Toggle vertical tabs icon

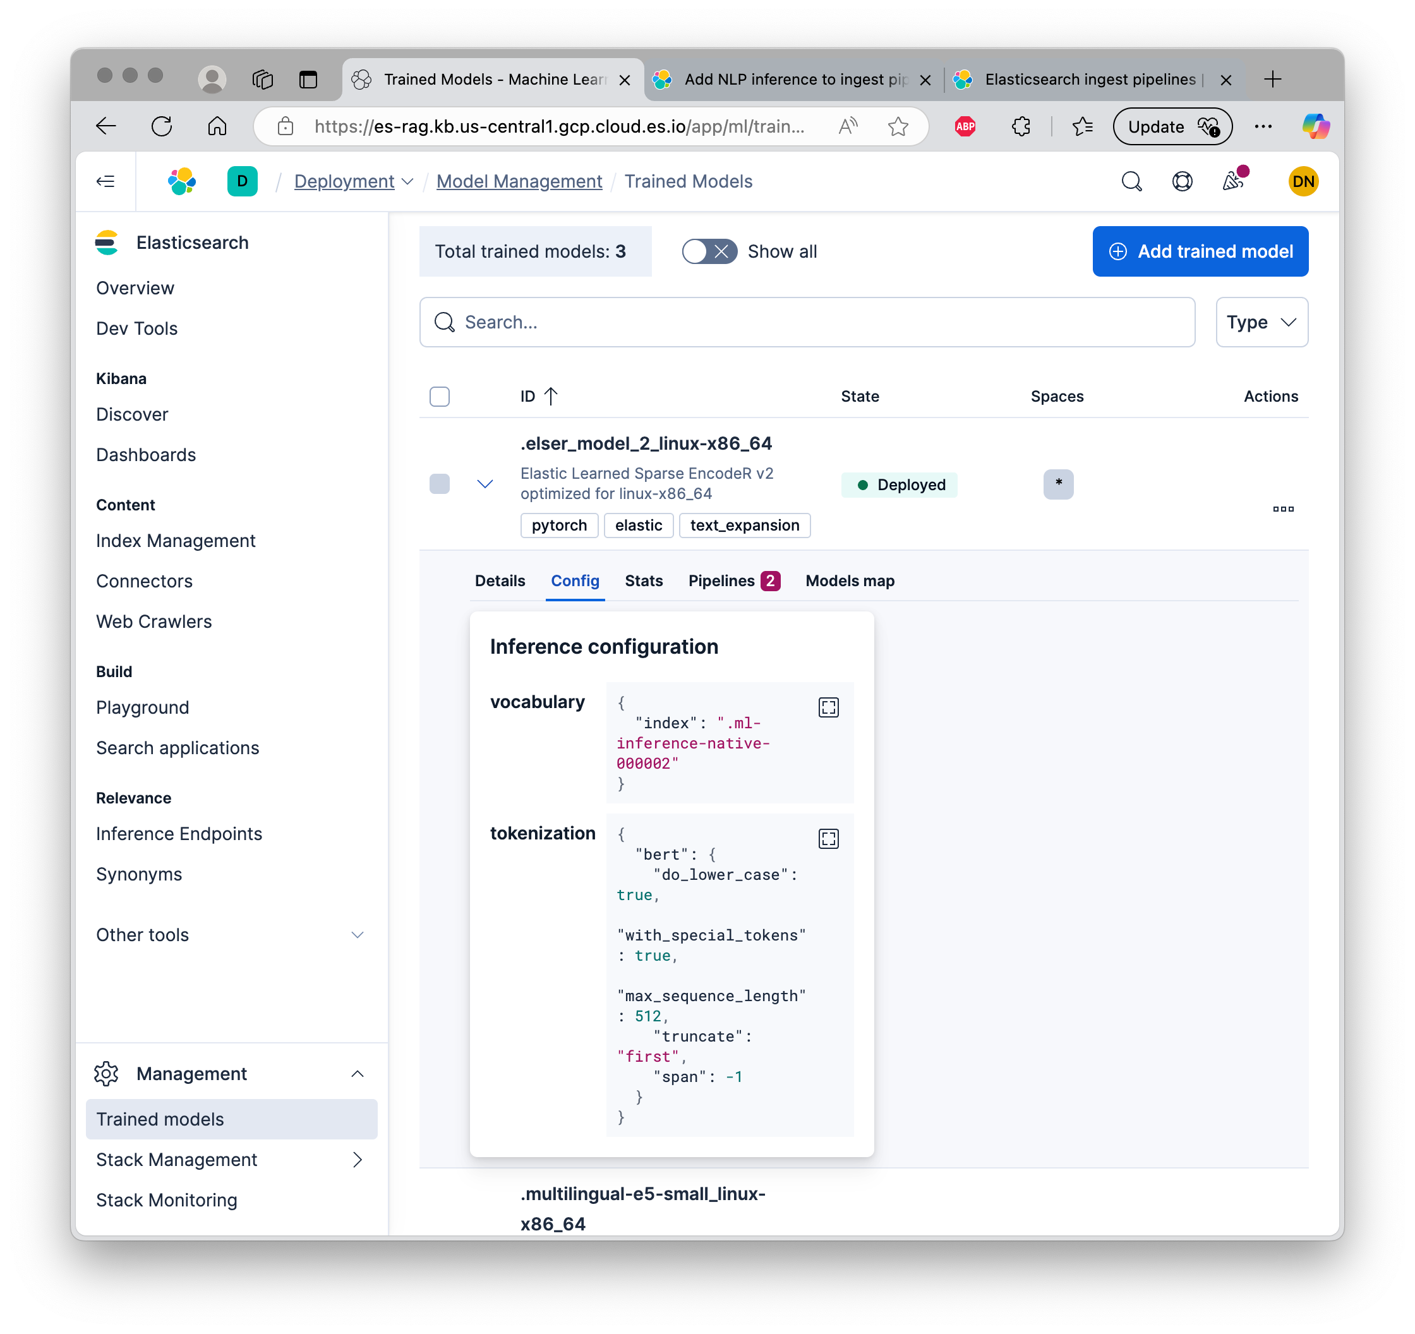pyautogui.click(x=308, y=79)
